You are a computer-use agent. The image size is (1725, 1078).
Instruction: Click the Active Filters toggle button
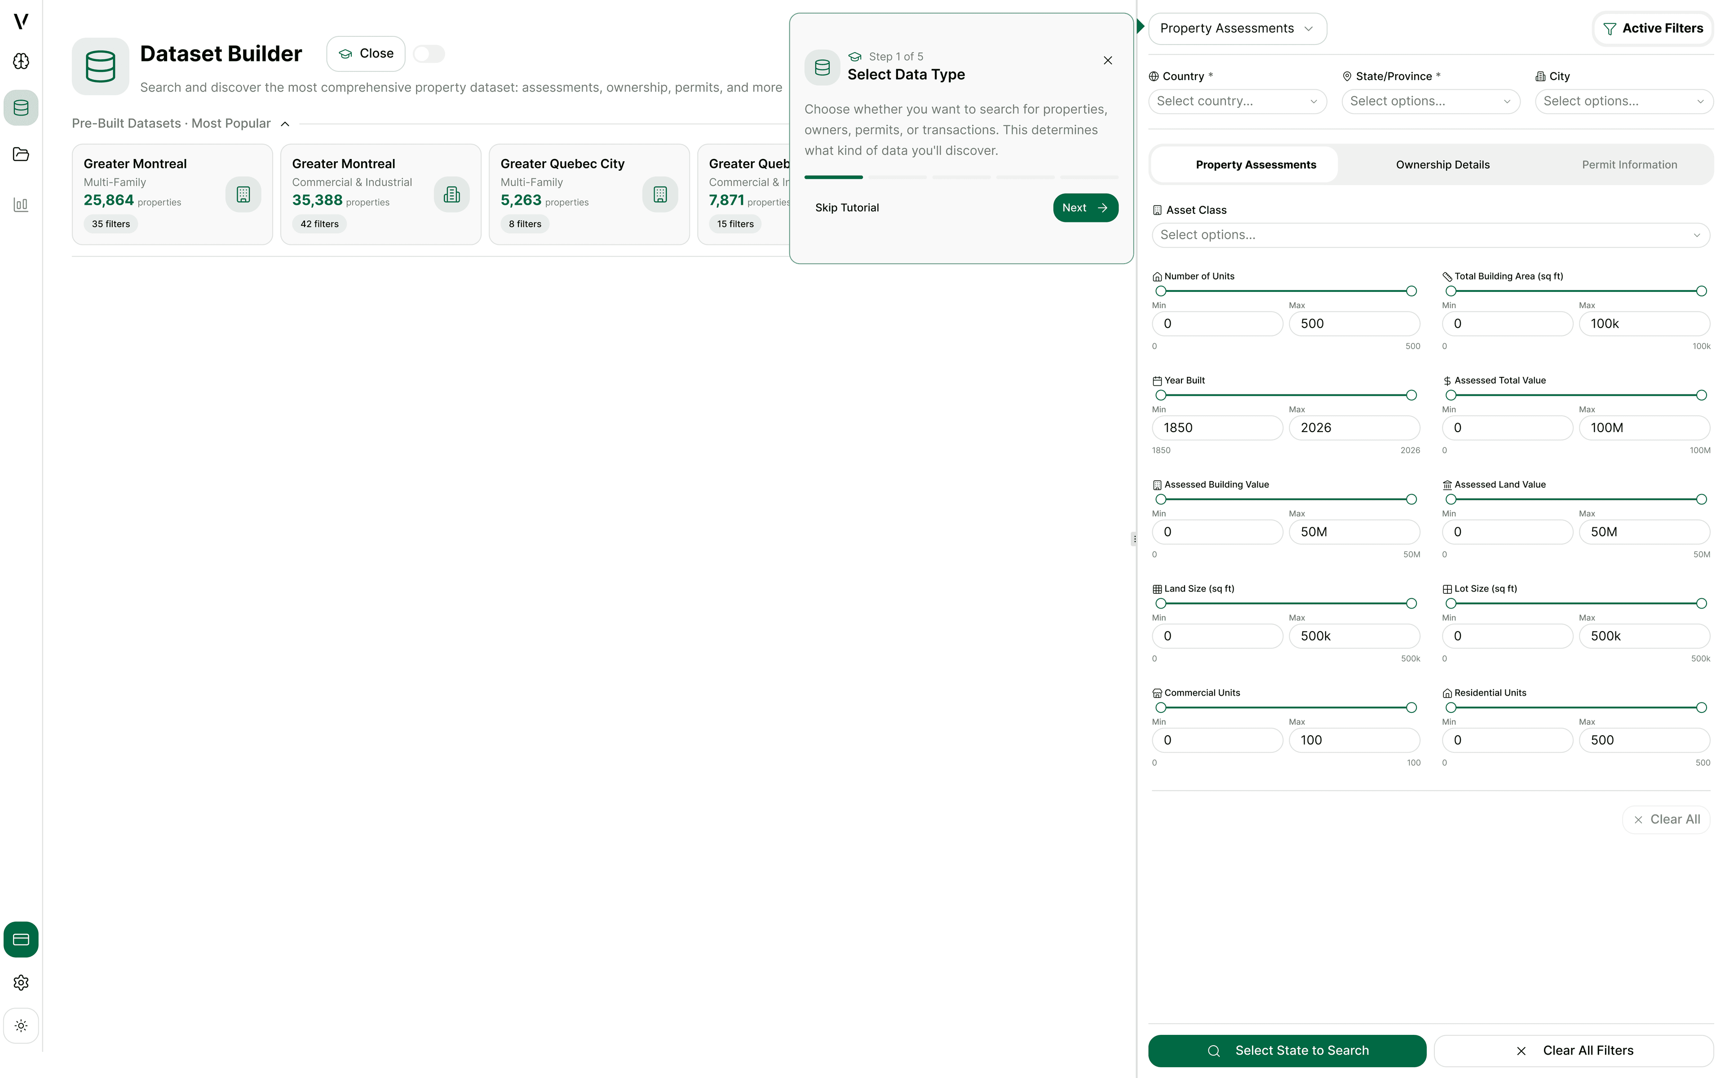(x=1652, y=28)
